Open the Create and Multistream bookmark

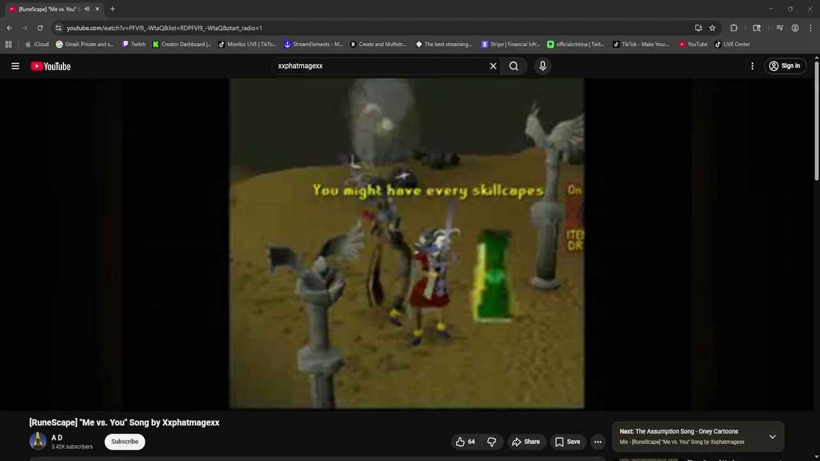point(379,44)
